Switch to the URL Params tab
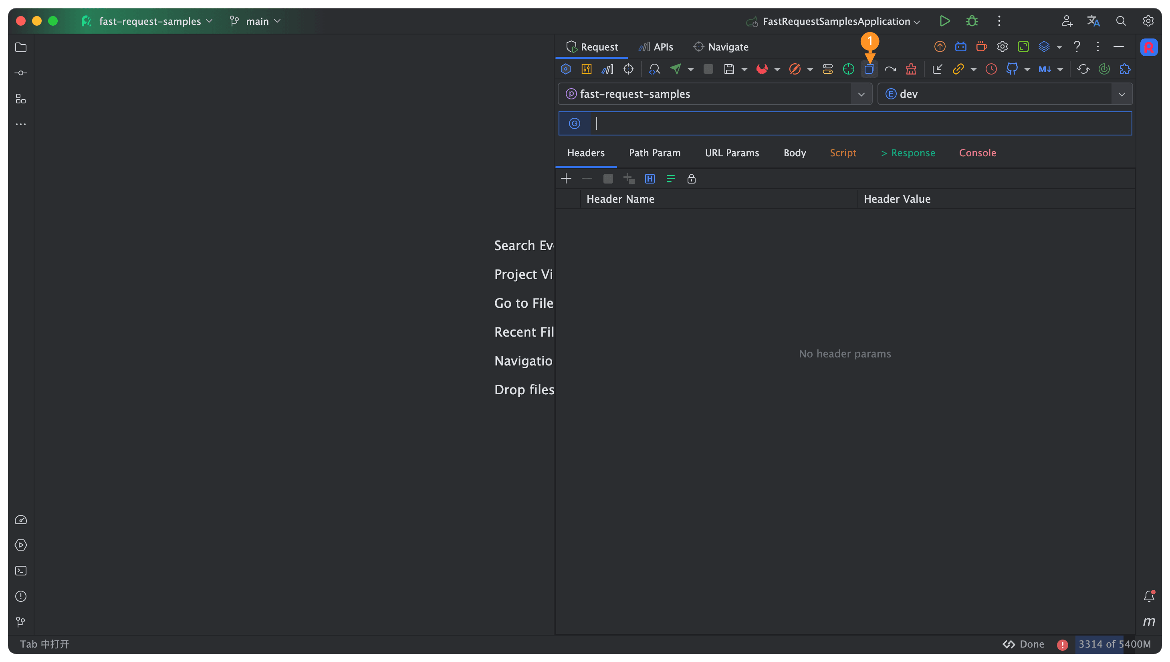1170x662 pixels. click(732, 153)
